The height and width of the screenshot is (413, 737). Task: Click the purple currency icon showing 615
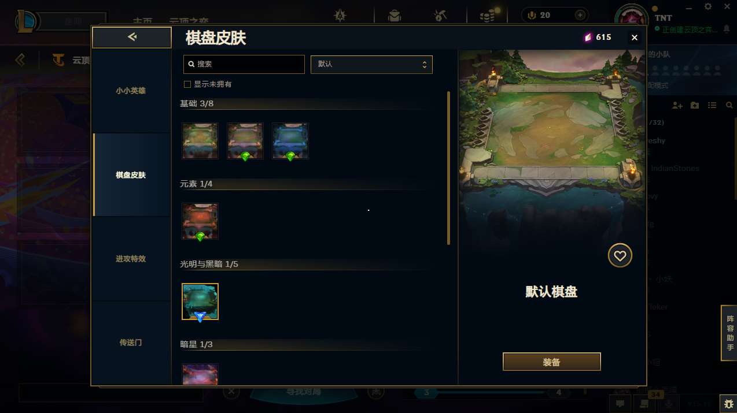[x=588, y=38]
